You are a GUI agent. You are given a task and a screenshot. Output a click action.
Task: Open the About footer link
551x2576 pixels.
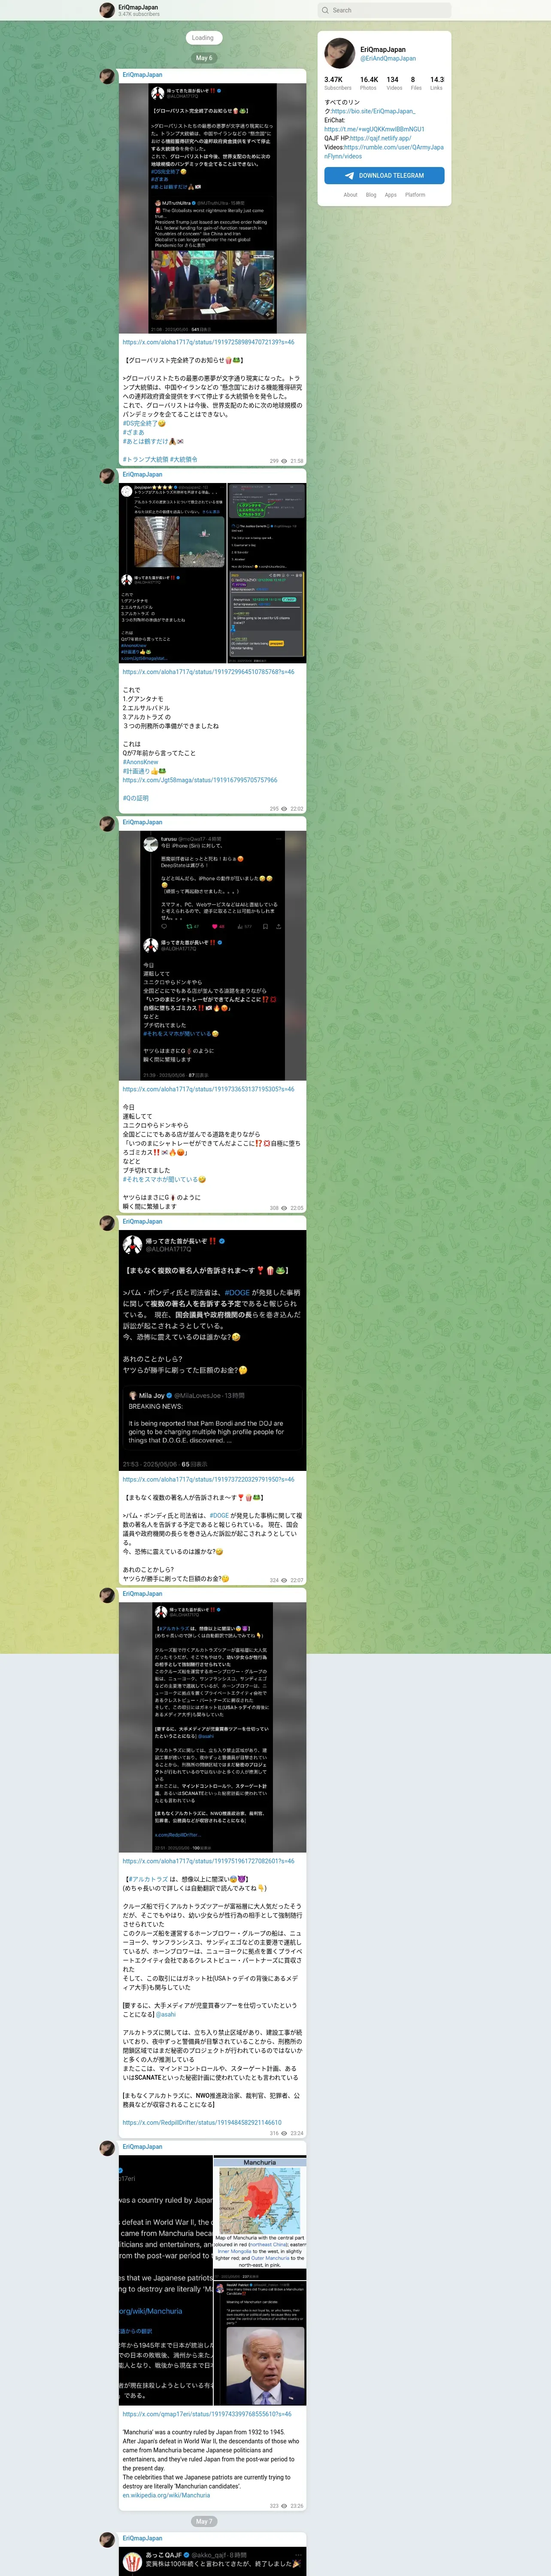(350, 195)
